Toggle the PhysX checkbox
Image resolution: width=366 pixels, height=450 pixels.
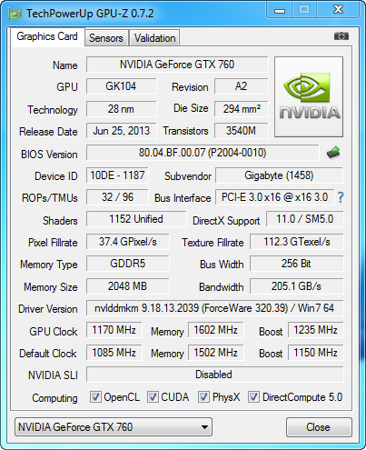point(203,397)
